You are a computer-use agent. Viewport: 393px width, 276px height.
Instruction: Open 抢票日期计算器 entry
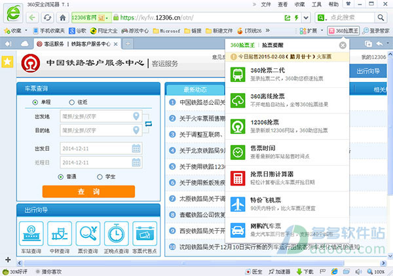coord(288,178)
